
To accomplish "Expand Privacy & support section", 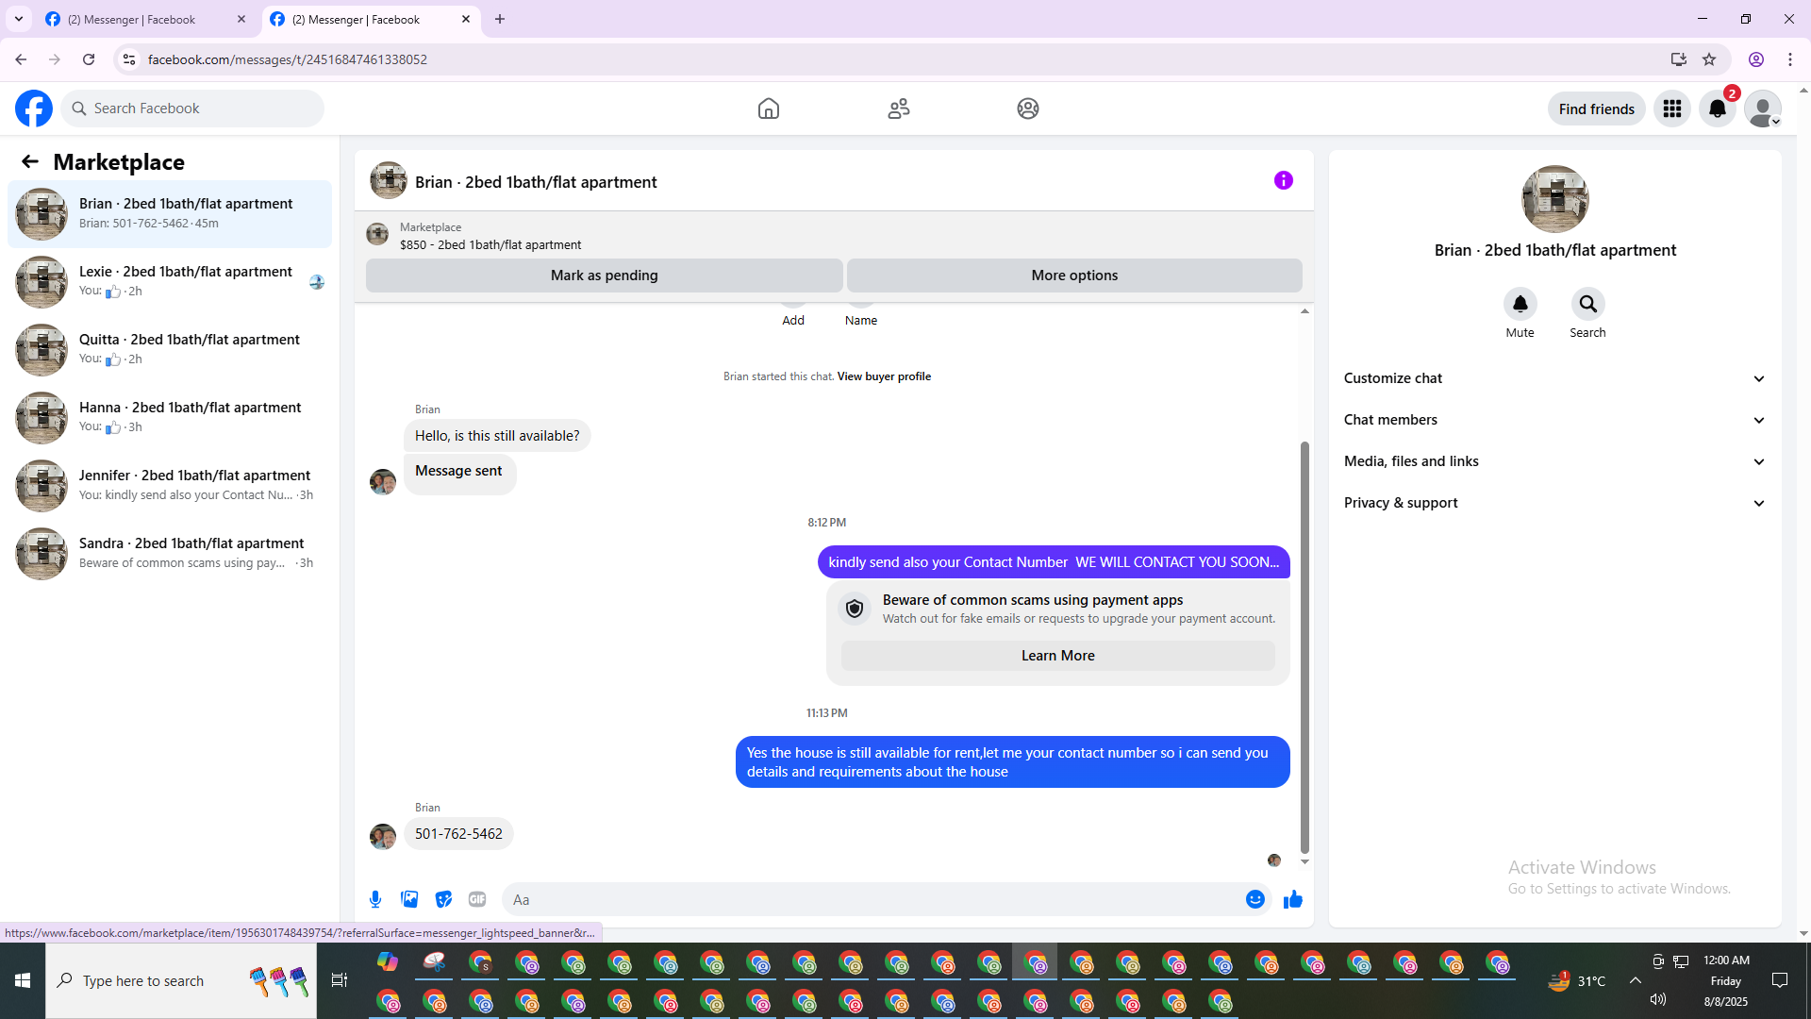I will [x=1554, y=503].
